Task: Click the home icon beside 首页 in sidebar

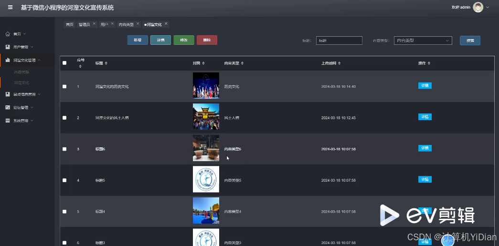Action: (8, 34)
